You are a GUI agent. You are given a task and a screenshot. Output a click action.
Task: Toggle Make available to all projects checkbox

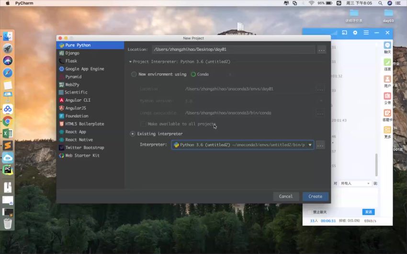143,124
